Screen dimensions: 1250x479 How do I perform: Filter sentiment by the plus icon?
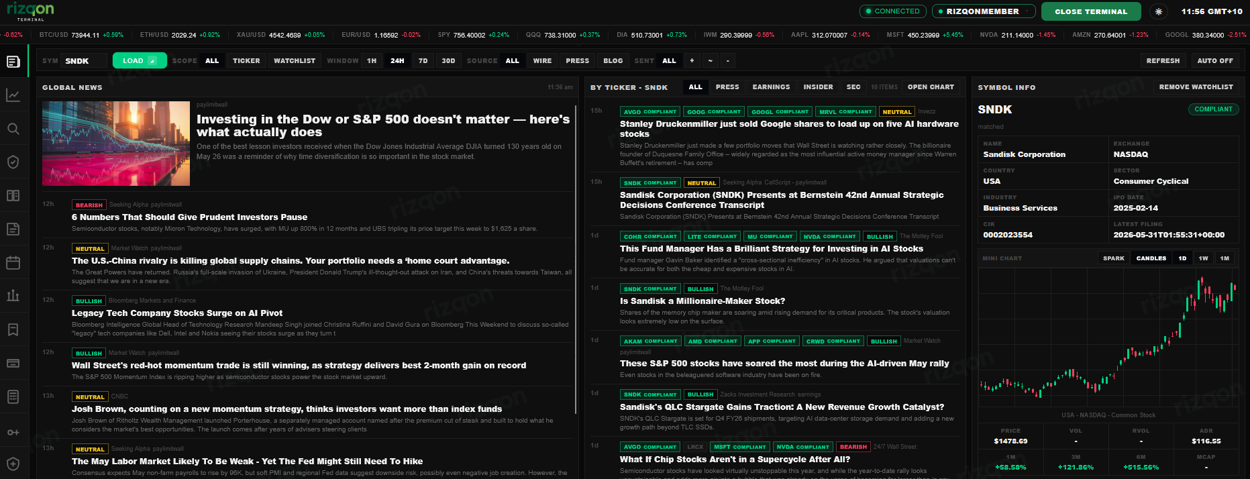pyautogui.click(x=692, y=60)
